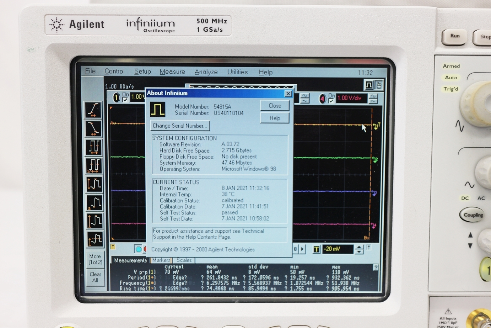This screenshot has width=491, height=328.
Task: Click the 0 horizontal position button
Action: pos(295,249)
